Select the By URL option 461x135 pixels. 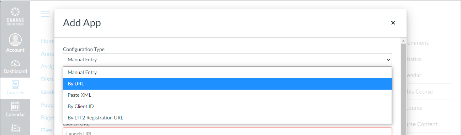pyautogui.click(x=227, y=84)
